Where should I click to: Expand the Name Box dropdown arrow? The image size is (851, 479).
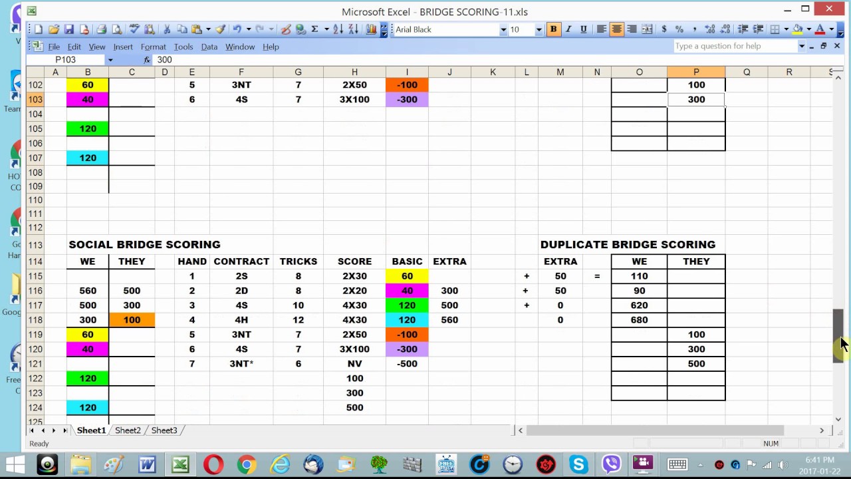click(110, 60)
